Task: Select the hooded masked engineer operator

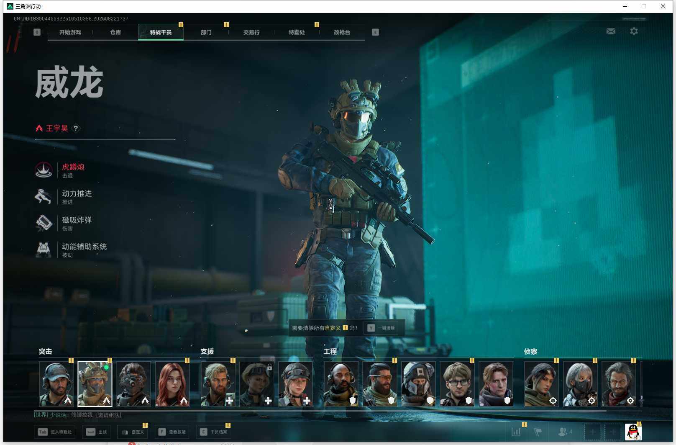Action: (x=418, y=384)
